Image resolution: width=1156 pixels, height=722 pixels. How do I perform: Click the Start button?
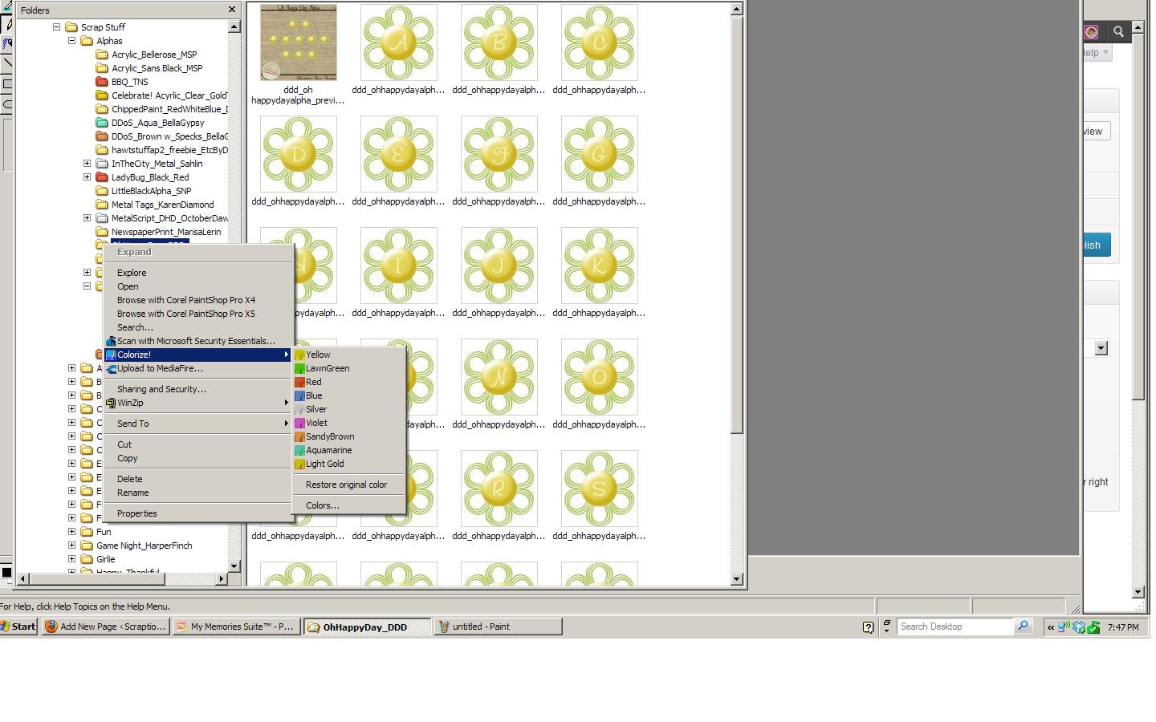[x=18, y=627]
